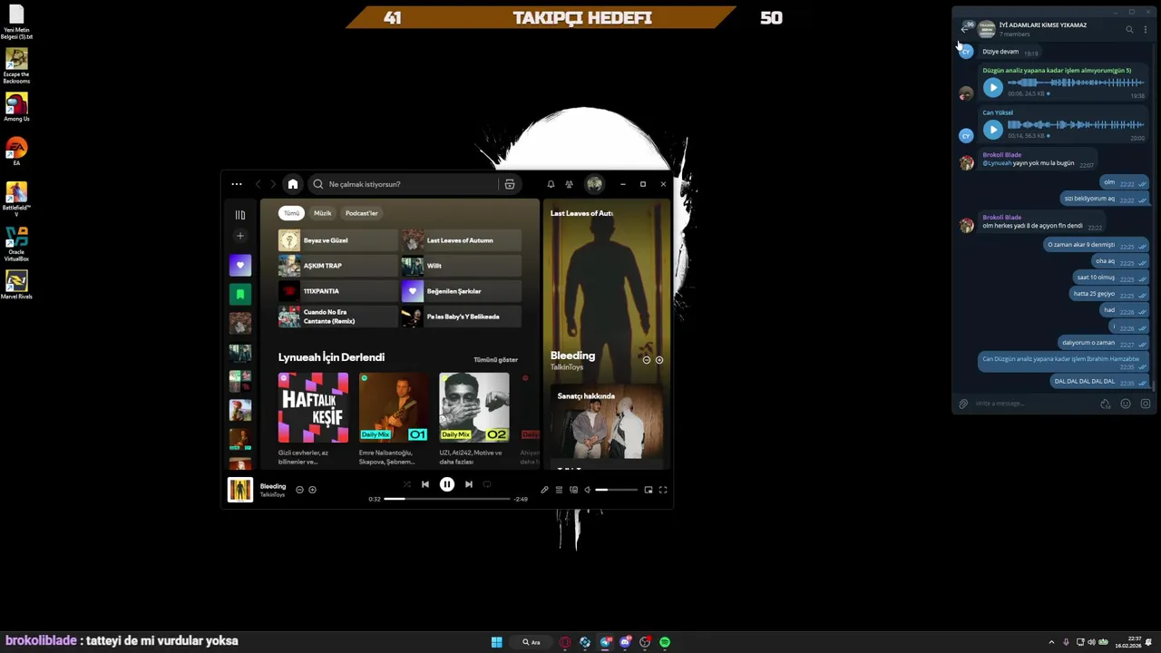Toggle shuffle in Spotify player
The image size is (1161, 653).
click(x=406, y=484)
